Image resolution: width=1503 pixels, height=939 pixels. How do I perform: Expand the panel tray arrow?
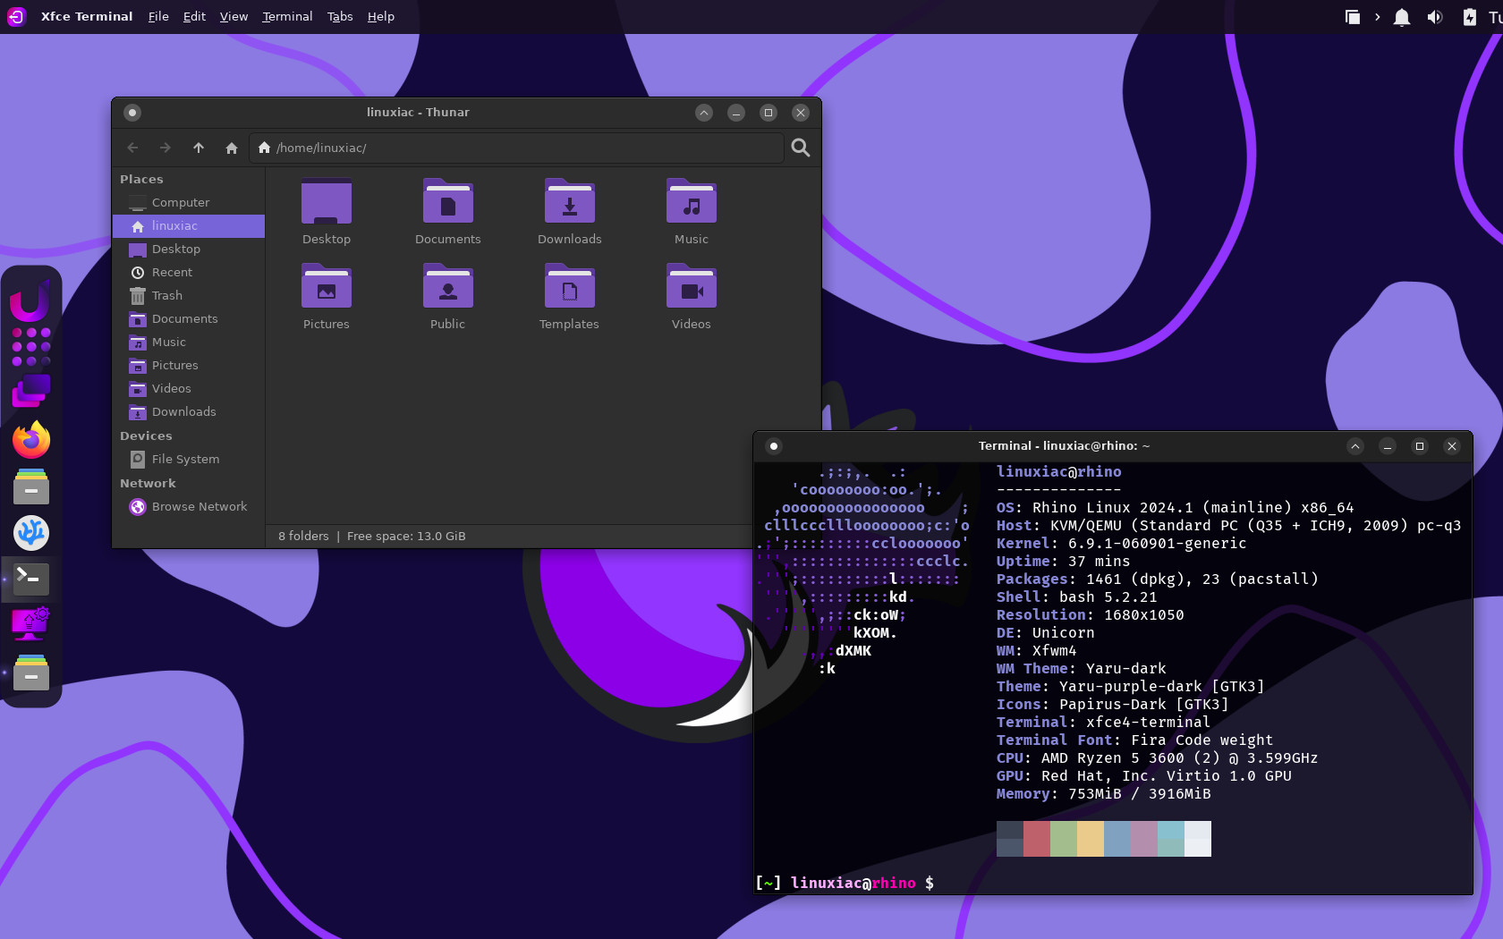point(1377,17)
